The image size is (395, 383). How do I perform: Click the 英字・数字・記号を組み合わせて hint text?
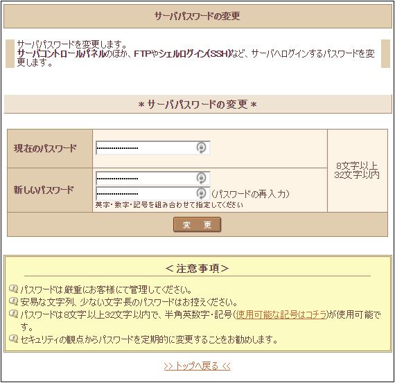169,205
